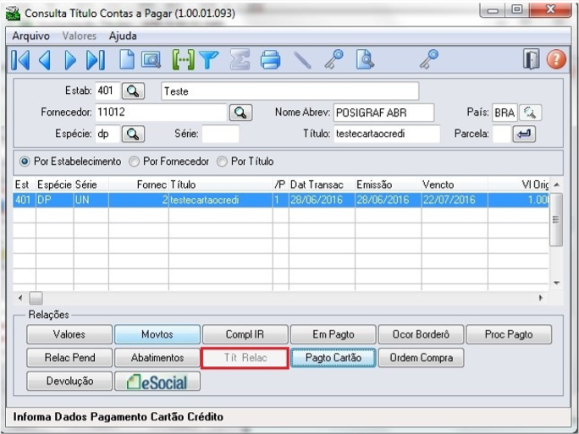This screenshot has height=434, width=579.
Task: Open País lookup magnifier
Action: (x=530, y=113)
